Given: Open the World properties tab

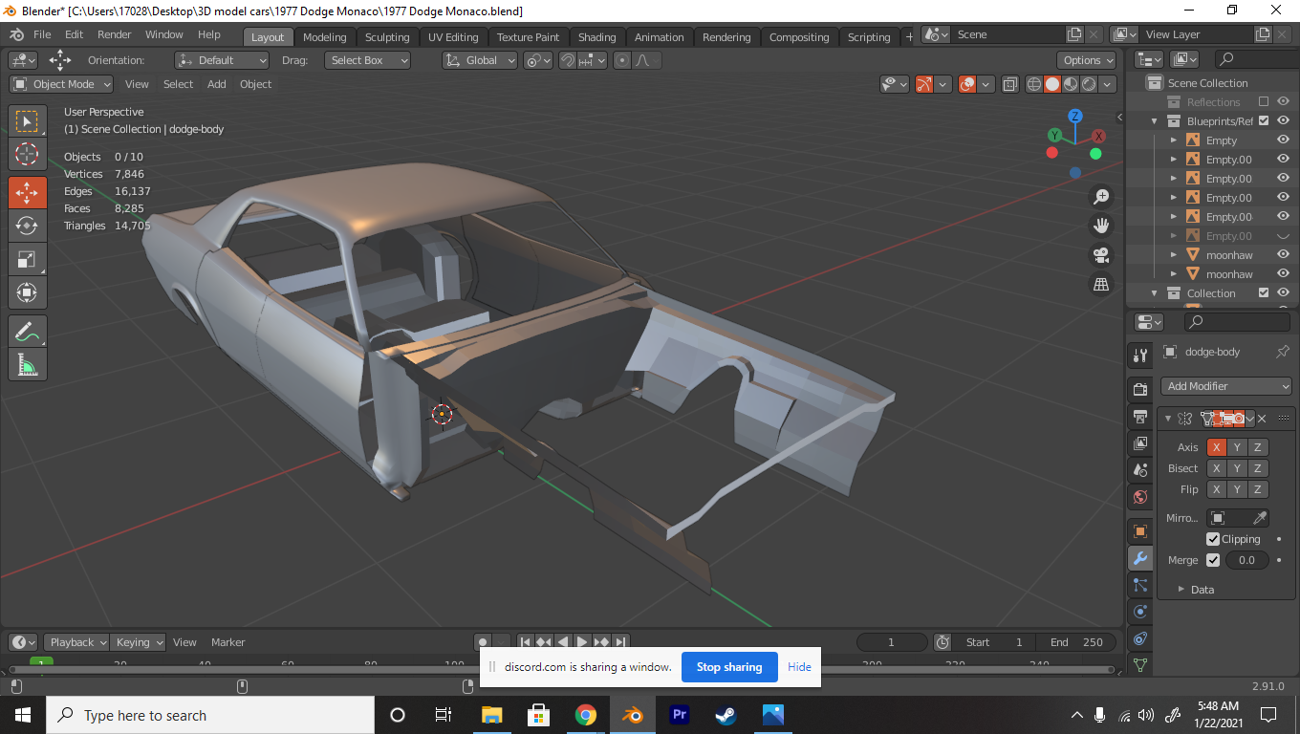Looking at the screenshot, I should coord(1139,497).
